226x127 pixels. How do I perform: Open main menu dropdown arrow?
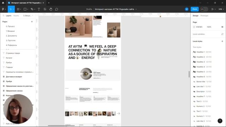[x=5, y=9]
